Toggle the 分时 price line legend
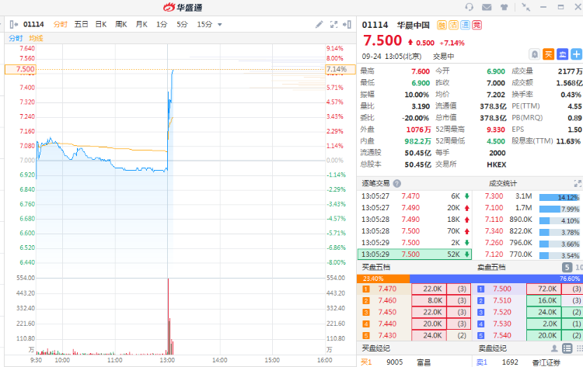 coord(16,38)
